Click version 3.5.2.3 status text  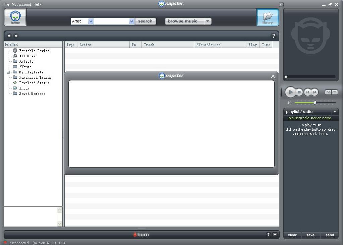49,243
